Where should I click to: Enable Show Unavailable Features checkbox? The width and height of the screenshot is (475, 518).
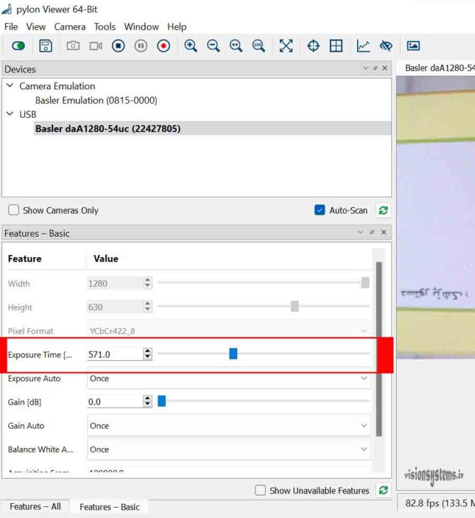click(x=261, y=490)
